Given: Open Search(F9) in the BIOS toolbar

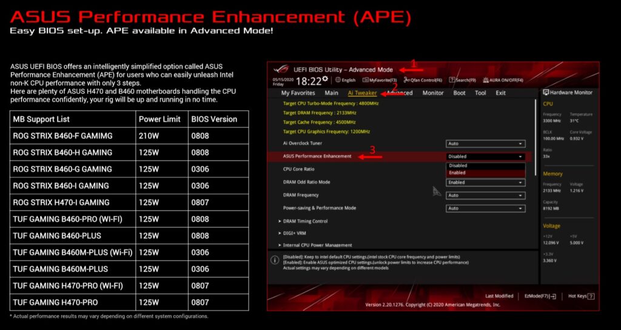Looking at the screenshot, I should point(463,80).
